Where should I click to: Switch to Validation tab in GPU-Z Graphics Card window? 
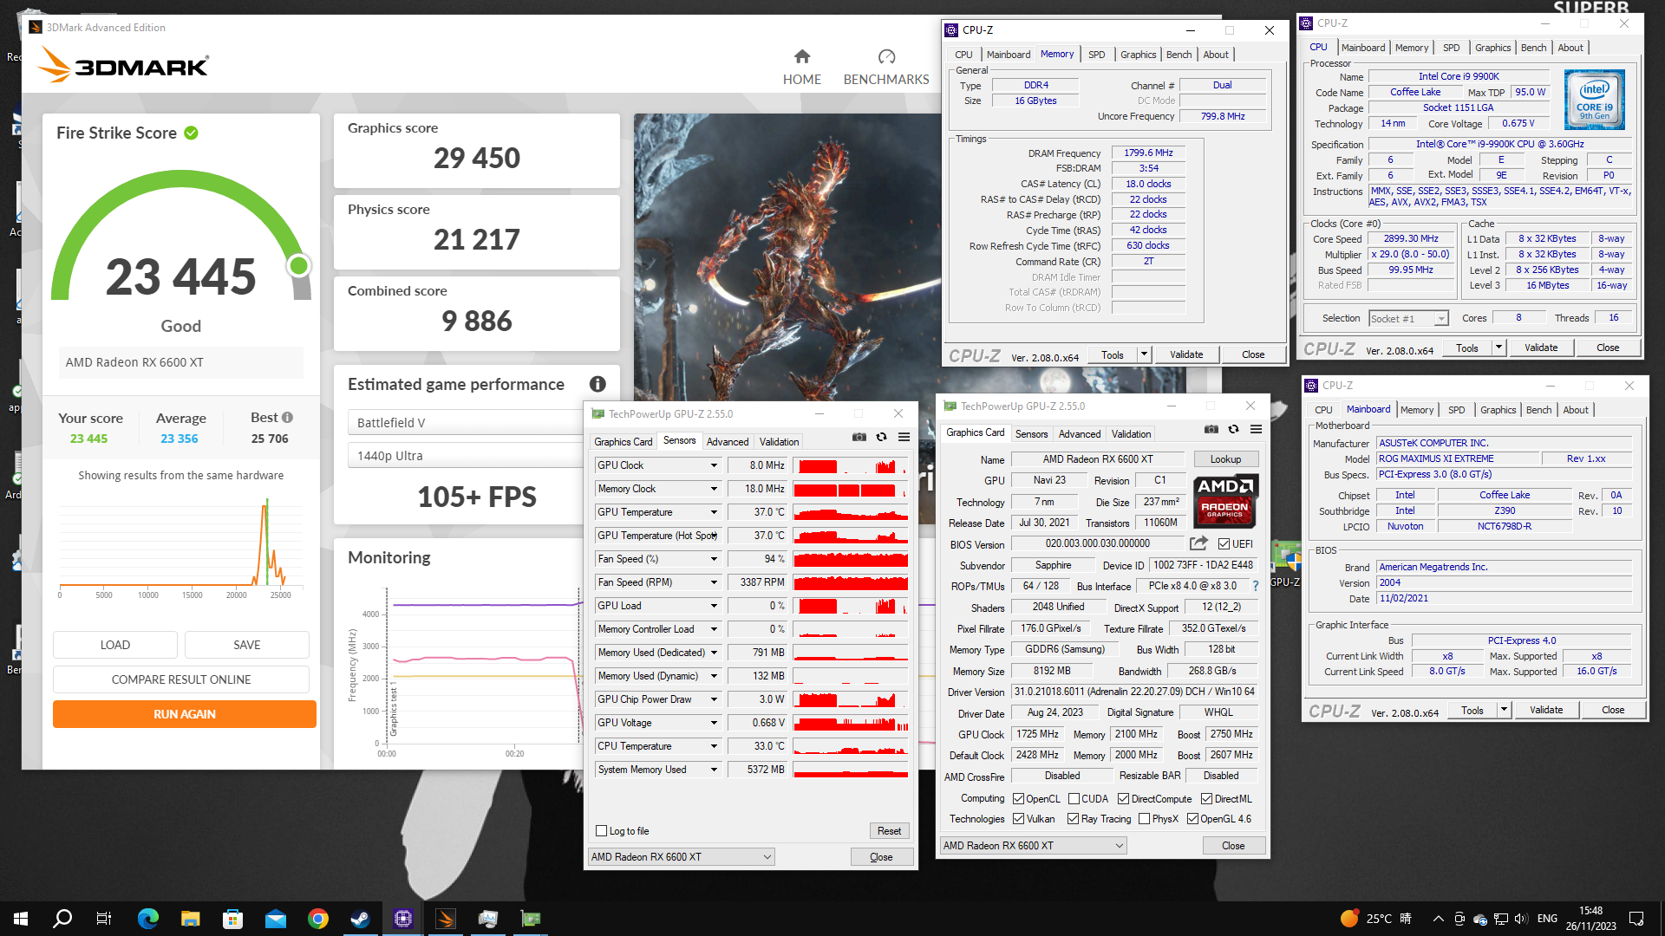[1131, 434]
